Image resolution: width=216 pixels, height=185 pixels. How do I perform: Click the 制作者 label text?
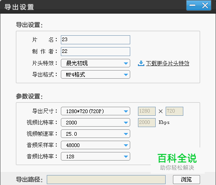tap(44, 52)
